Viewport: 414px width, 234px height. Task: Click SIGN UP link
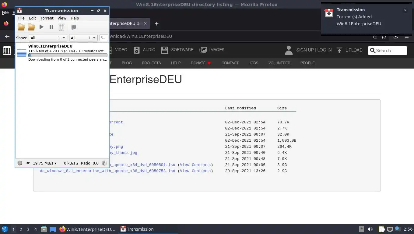[x=305, y=50]
